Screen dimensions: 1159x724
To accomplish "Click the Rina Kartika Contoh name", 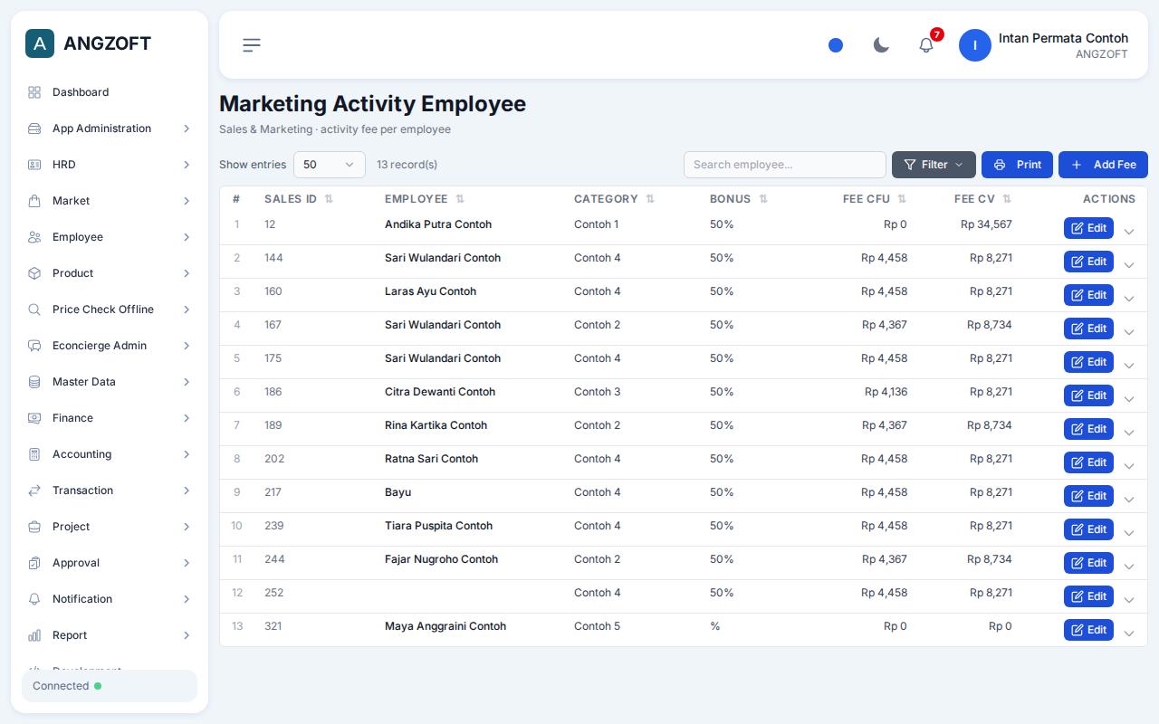I will tap(436, 425).
